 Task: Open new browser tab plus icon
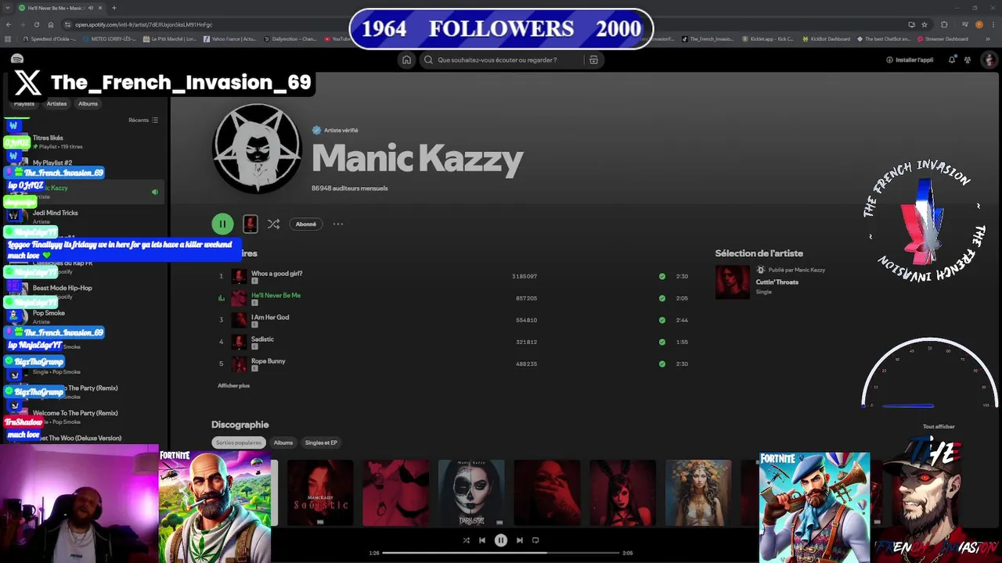tap(114, 8)
